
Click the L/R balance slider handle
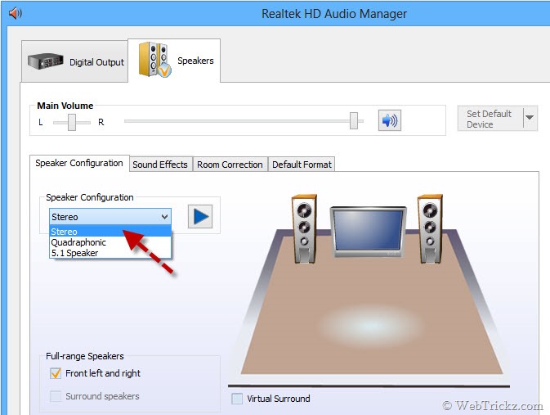pos(72,122)
